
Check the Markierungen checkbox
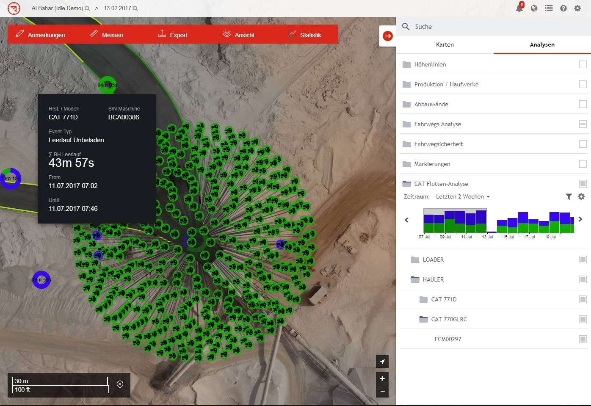(x=583, y=164)
